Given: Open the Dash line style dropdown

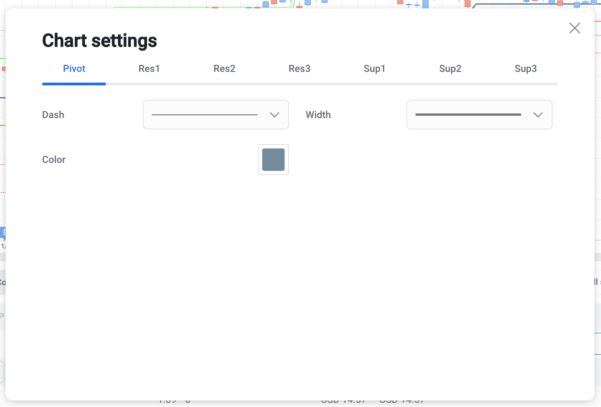Looking at the screenshot, I should pyautogui.click(x=215, y=114).
